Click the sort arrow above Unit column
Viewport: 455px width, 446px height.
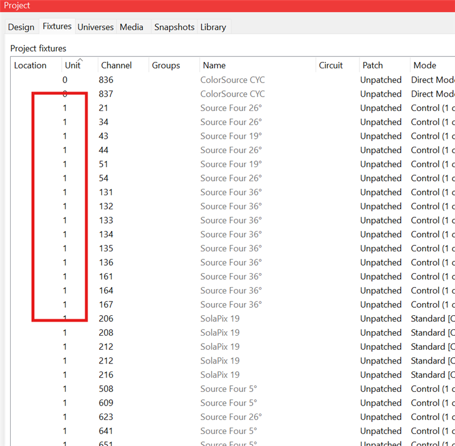click(80, 60)
